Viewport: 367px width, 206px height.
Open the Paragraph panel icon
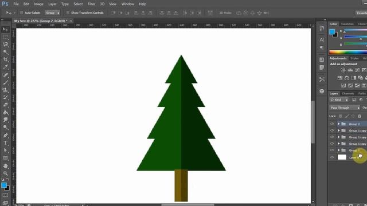click(x=322, y=47)
